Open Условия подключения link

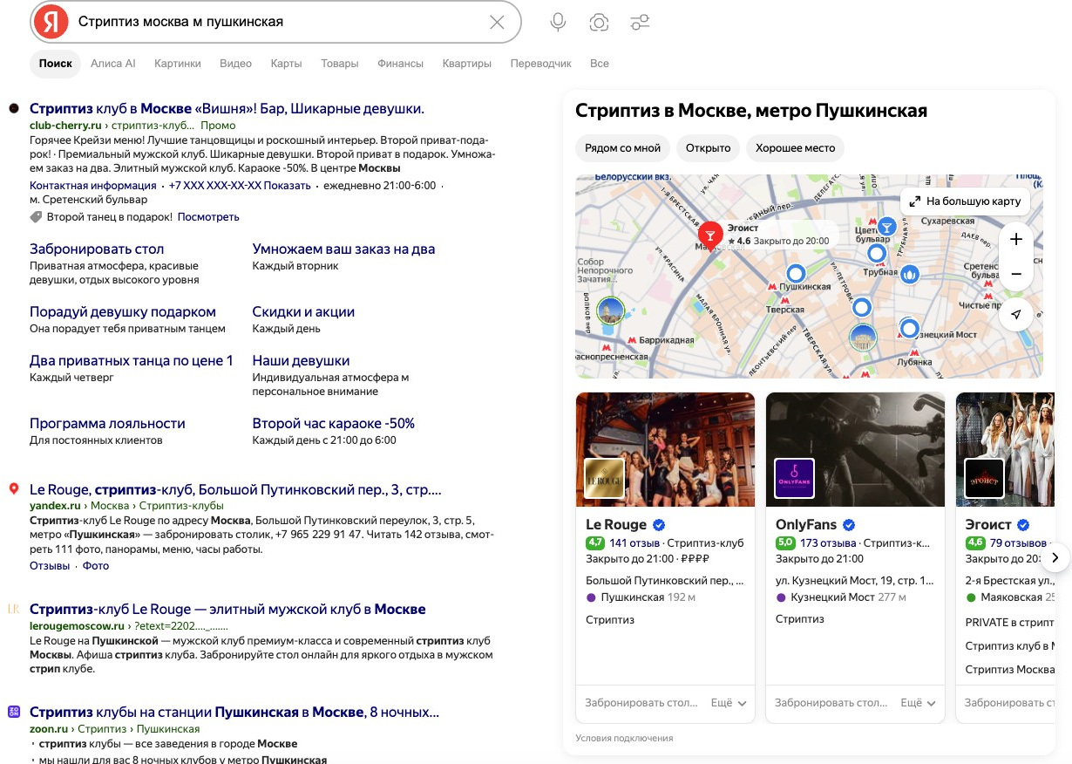tap(624, 738)
